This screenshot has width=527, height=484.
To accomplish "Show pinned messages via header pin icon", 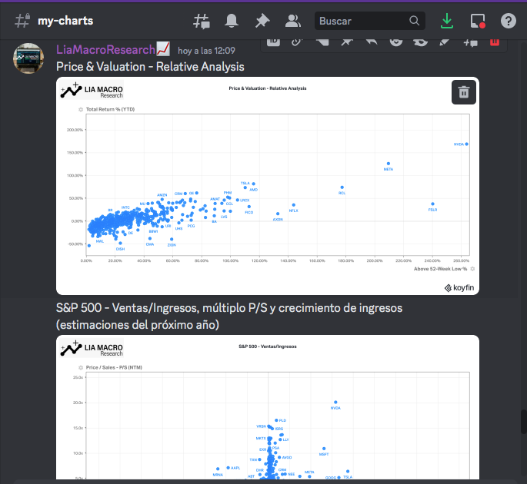I will [x=262, y=21].
